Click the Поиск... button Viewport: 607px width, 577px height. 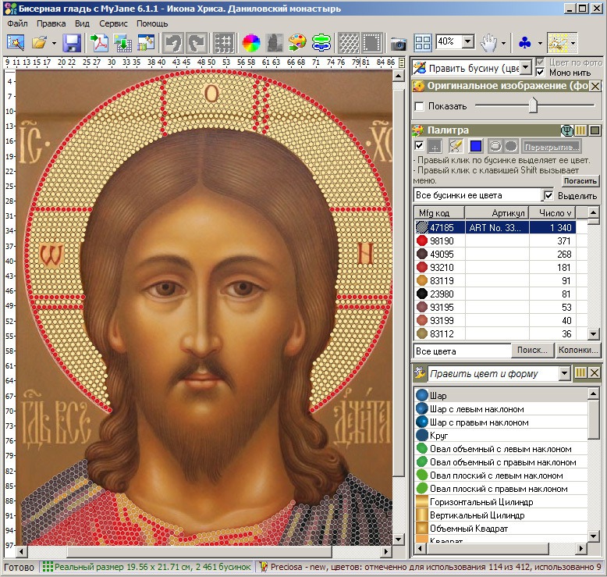(531, 351)
